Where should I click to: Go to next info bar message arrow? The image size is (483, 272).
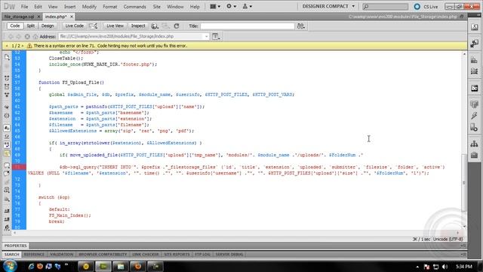pos(23,45)
